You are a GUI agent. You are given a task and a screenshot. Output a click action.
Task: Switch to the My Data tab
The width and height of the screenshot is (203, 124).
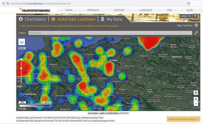click(111, 19)
